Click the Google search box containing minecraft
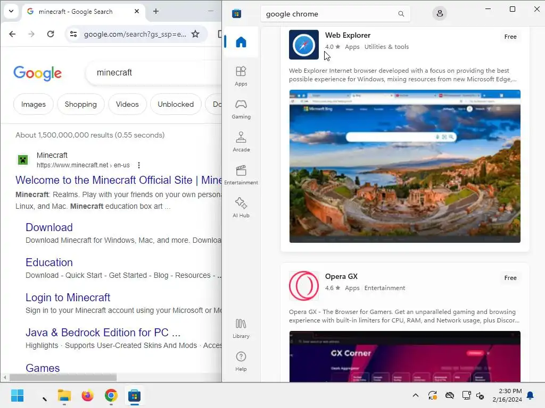Image resolution: width=545 pixels, height=408 pixels. tap(154, 72)
